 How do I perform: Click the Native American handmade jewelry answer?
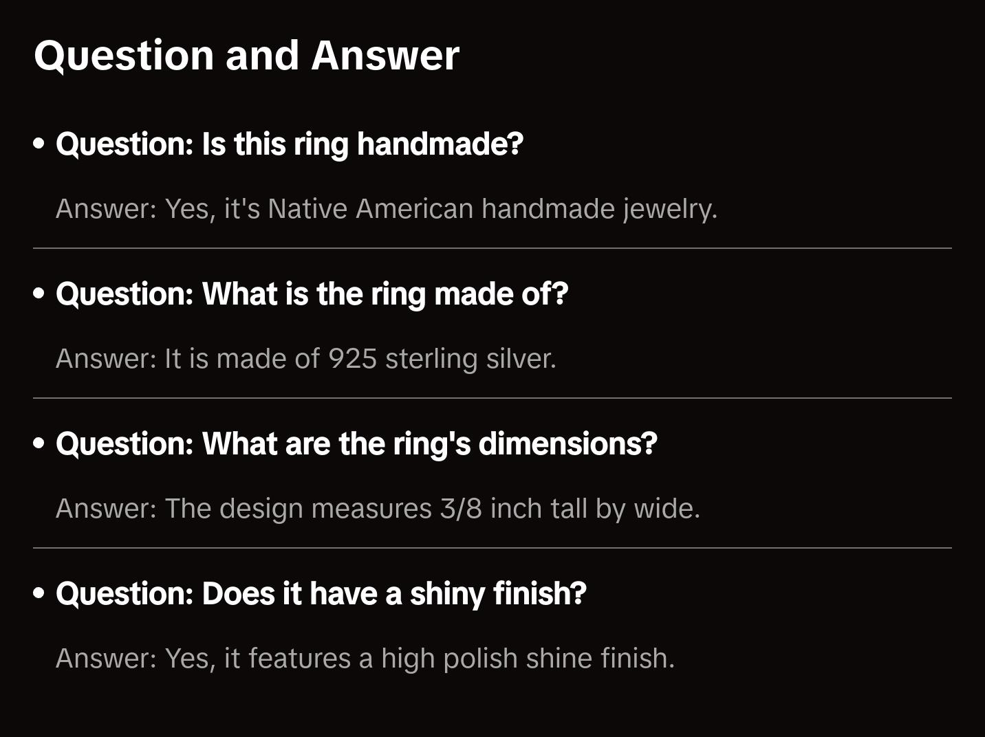coord(387,209)
